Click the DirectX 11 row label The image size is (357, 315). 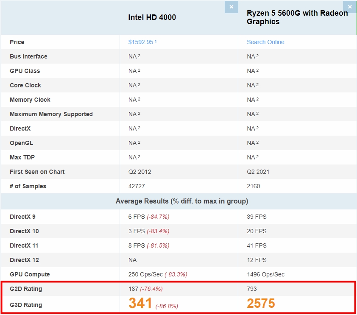(x=24, y=245)
